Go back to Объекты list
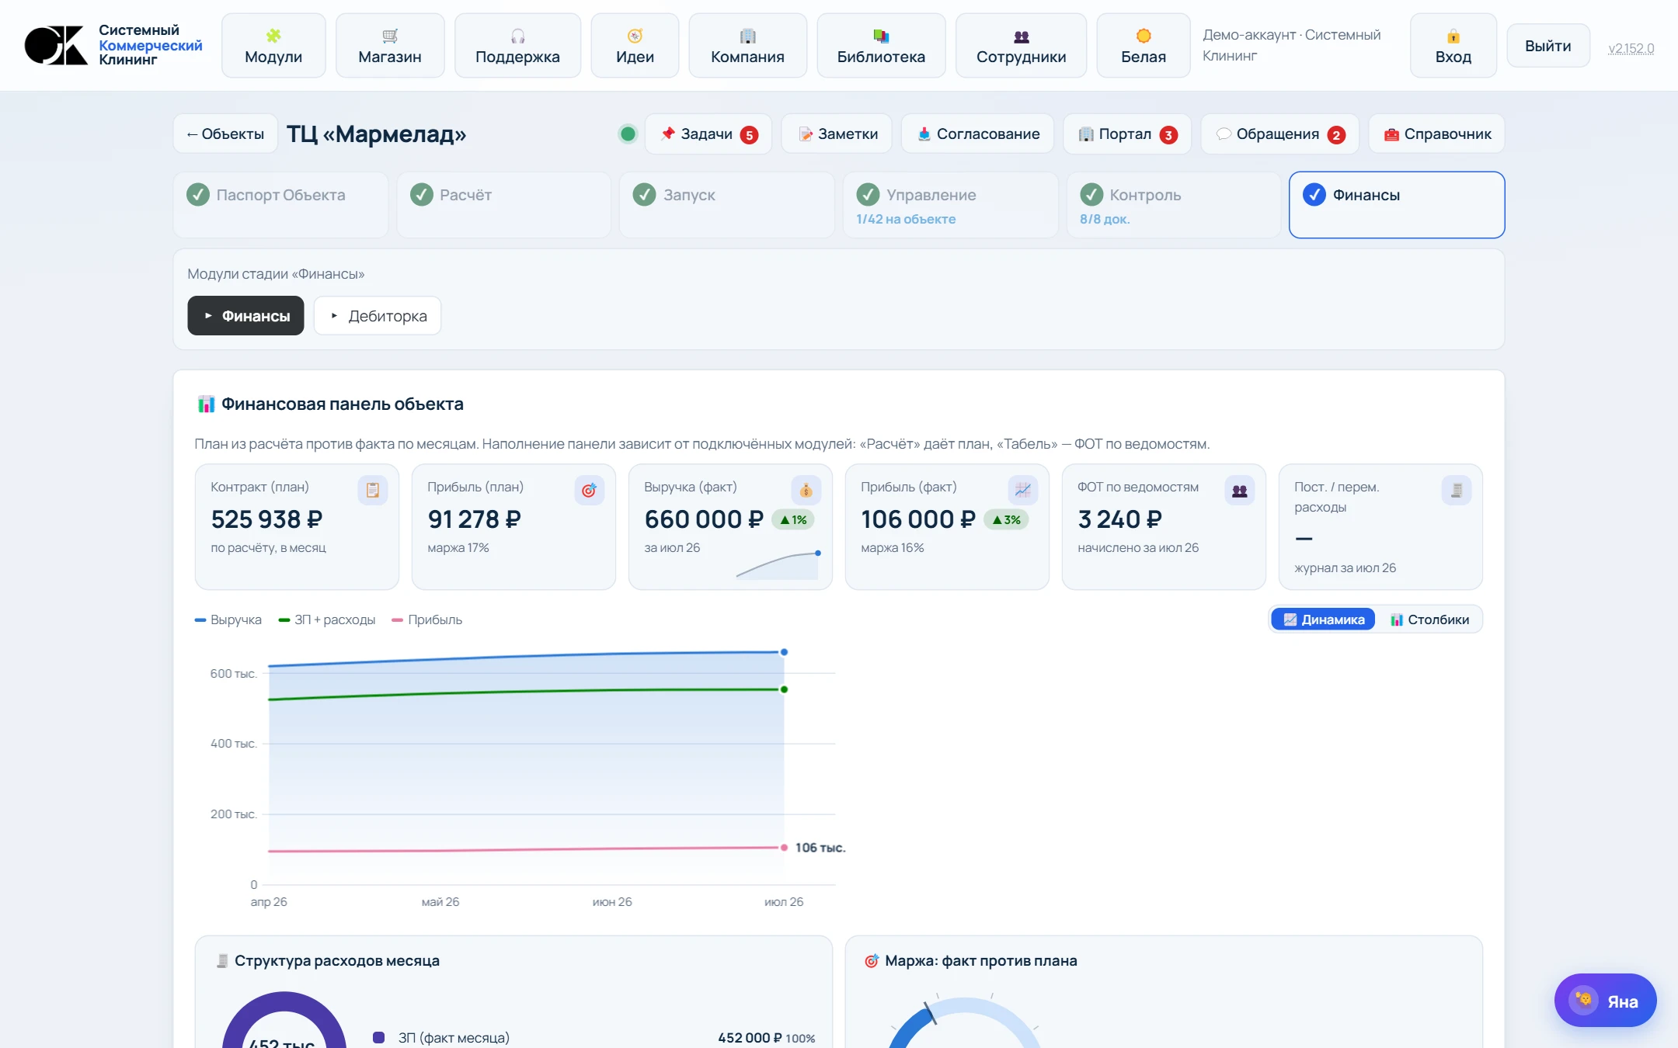This screenshot has width=1678, height=1048. pos(225,134)
